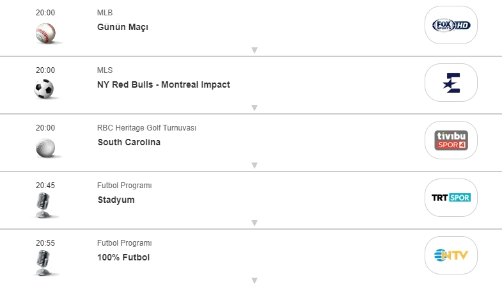Viewport: 502px width, 286px height.
Task: Open the NTV channel logo
Action: (451, 255)
